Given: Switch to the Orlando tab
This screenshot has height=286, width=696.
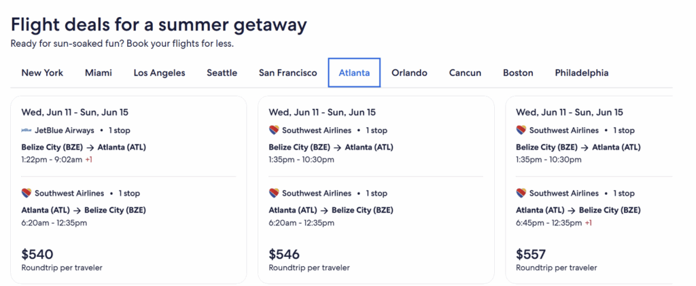Looking at the screenshot, I should point(409,73).
